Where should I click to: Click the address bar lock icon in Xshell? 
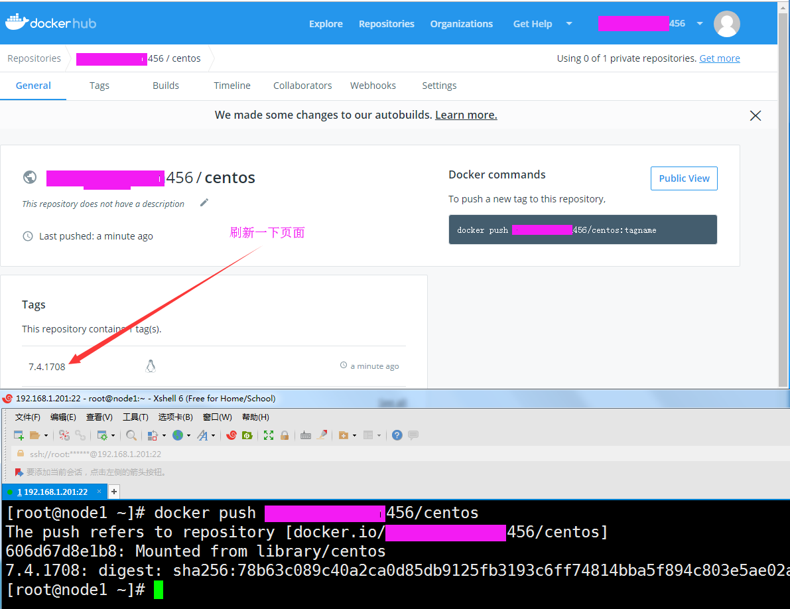coord(21,453)
